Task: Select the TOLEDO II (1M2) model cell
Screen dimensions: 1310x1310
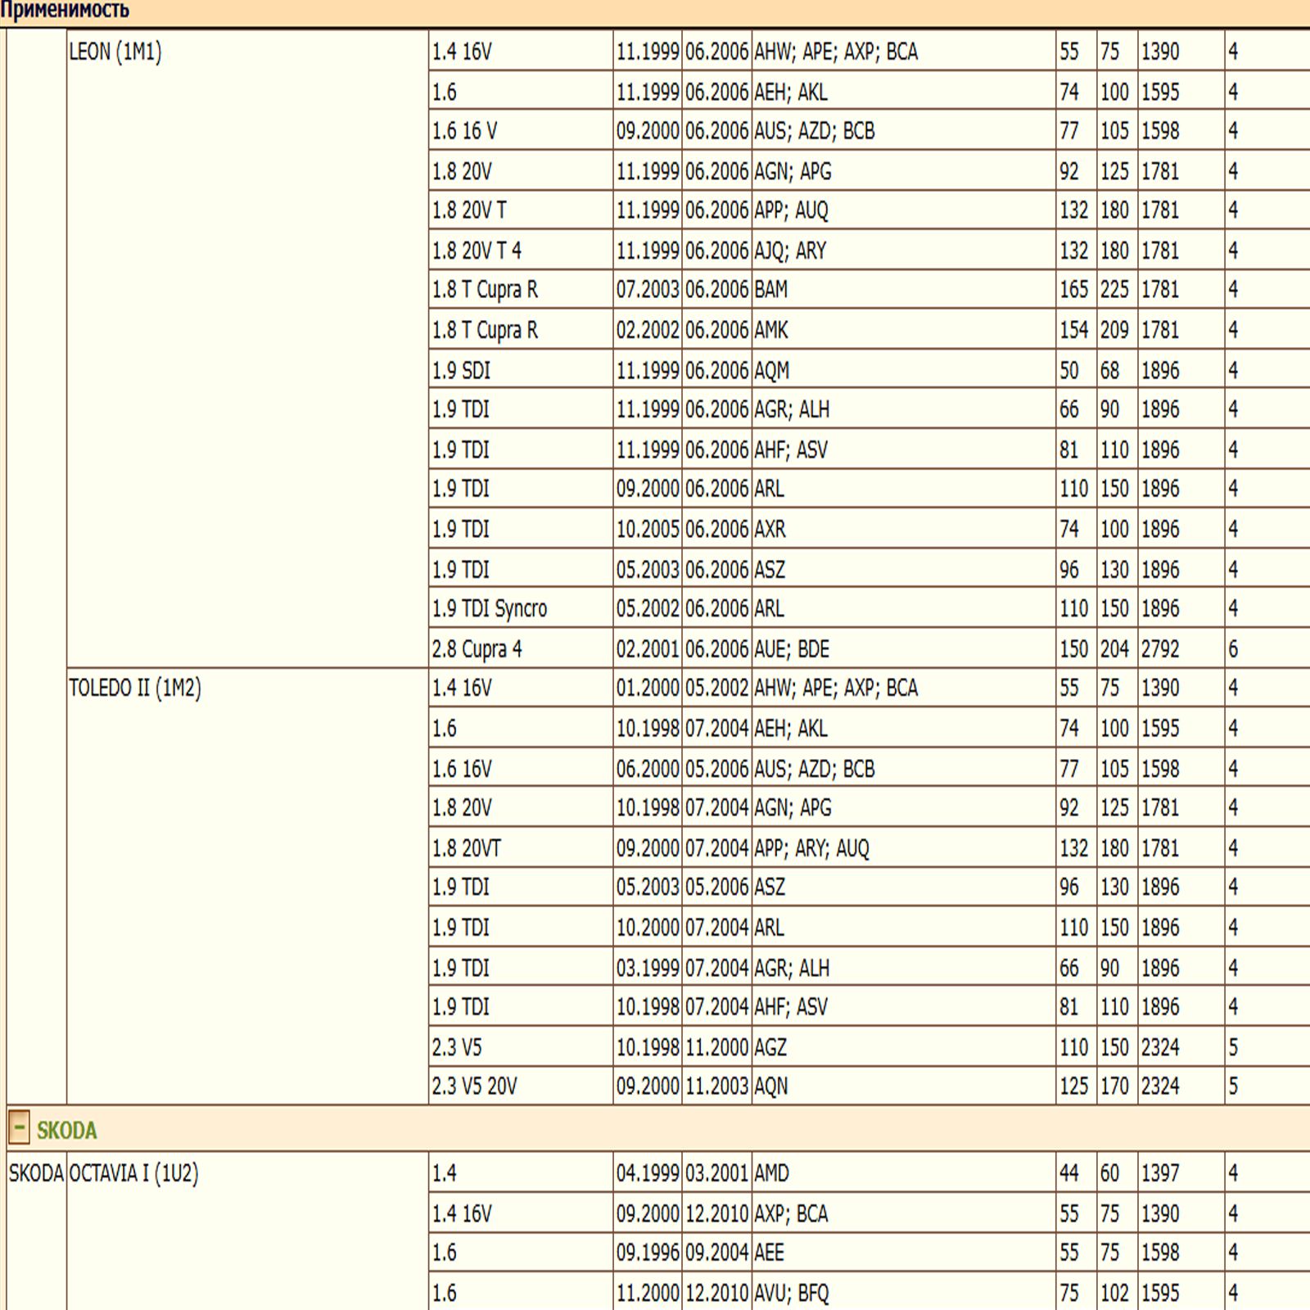Action: pyautogui.click(x=247, y=886)
